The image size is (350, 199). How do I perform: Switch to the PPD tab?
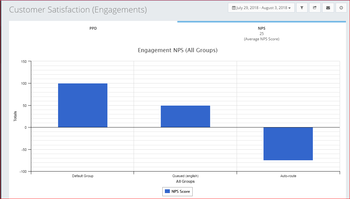93,28
